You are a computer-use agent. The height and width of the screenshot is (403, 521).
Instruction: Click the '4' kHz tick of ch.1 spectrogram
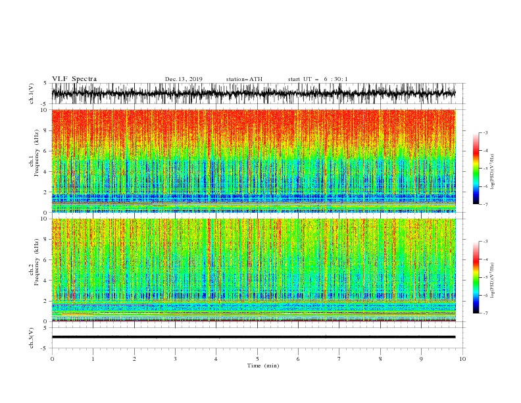(45, 172)
